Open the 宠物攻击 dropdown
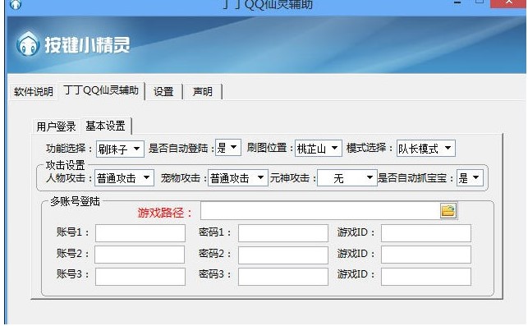 coord(238,178)
